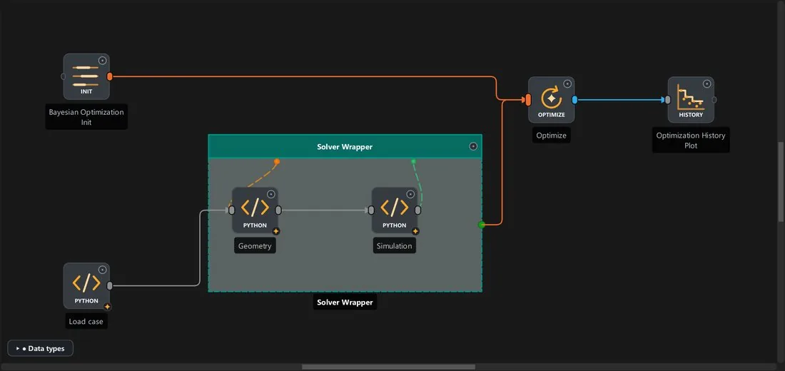This screenshot has height=371, width=785.
Task: Select the Optimization History Plot node icon
Action: 691,100
